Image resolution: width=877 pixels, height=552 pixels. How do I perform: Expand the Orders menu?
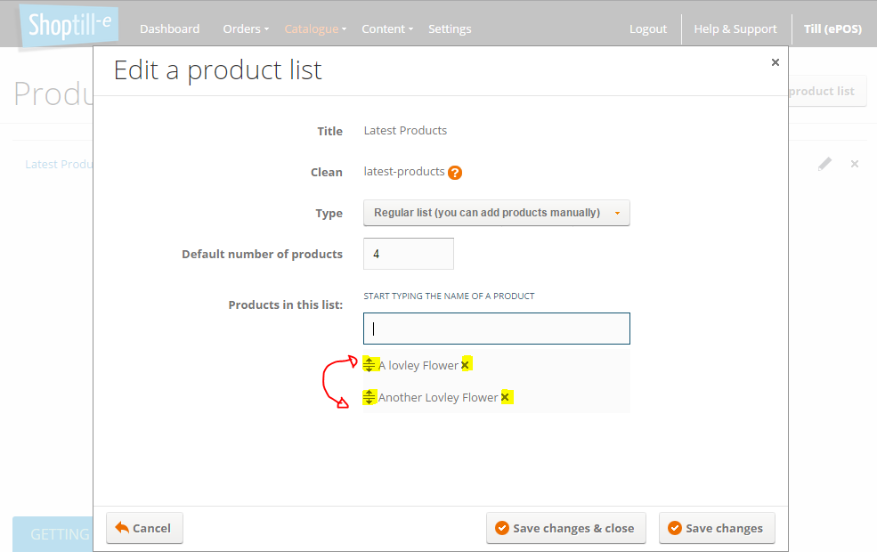[246, 29]
